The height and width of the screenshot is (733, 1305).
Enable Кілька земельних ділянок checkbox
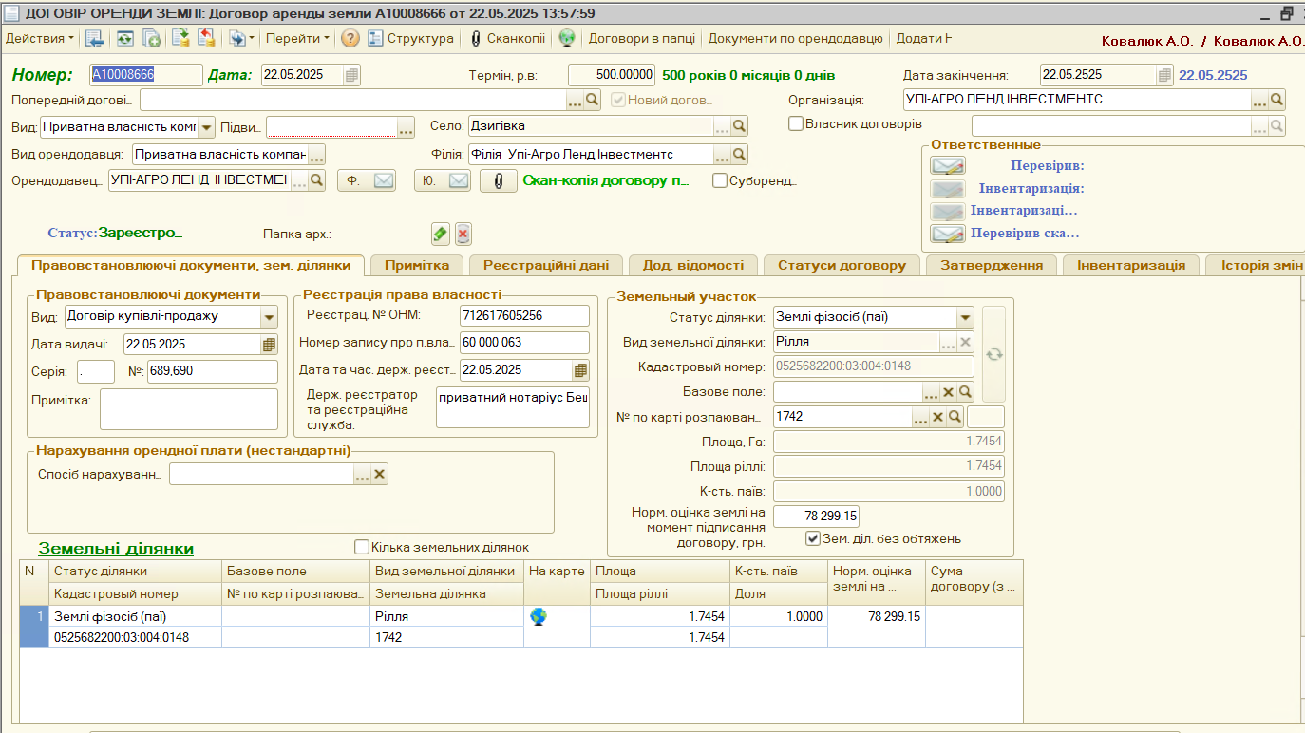tap(361, 547)
